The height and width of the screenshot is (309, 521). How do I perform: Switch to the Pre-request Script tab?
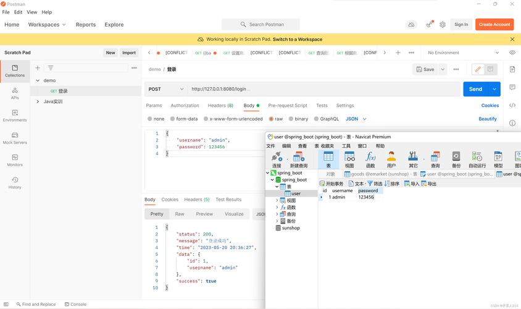pyautogui.click(x=288, y=106)
